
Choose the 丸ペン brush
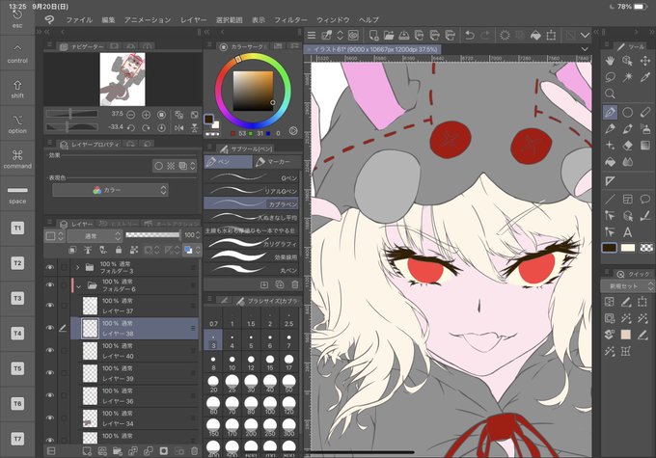point(252,270)
